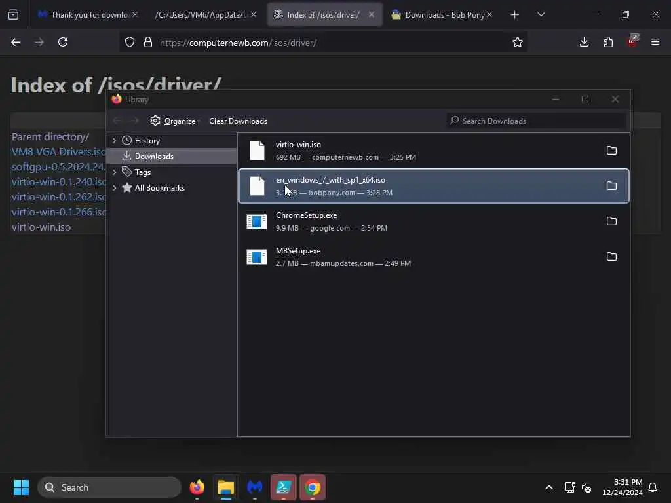Download virtio-win-0.1.240.iso link
The width and height of the screenshot is (671, 503).
pos(58,182)
